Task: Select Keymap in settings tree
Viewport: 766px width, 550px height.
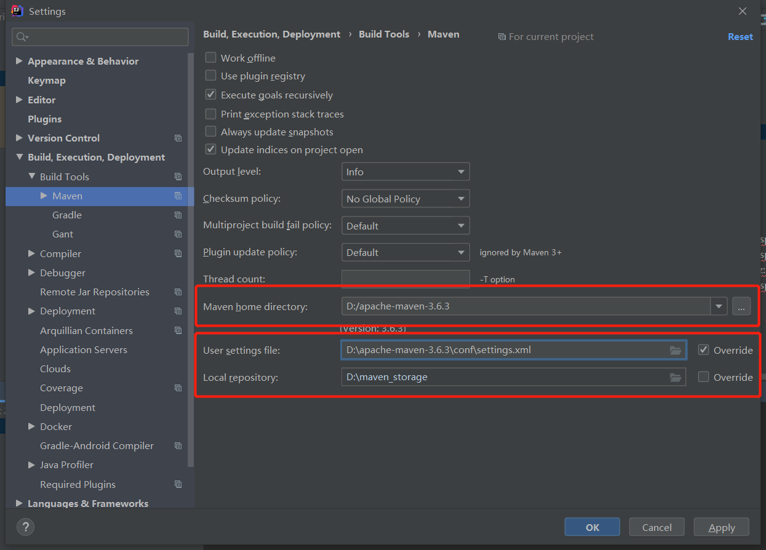Action: pos(47,81)
